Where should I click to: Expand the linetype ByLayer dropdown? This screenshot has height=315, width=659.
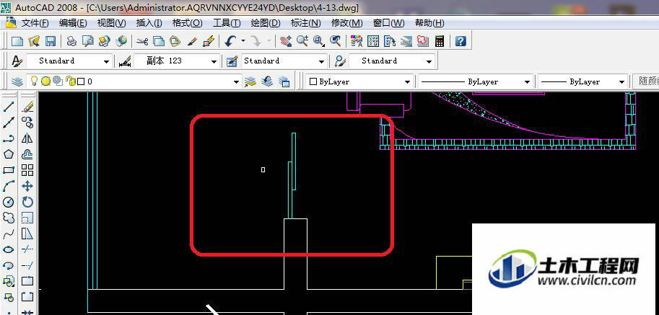[x=527, y=81]
